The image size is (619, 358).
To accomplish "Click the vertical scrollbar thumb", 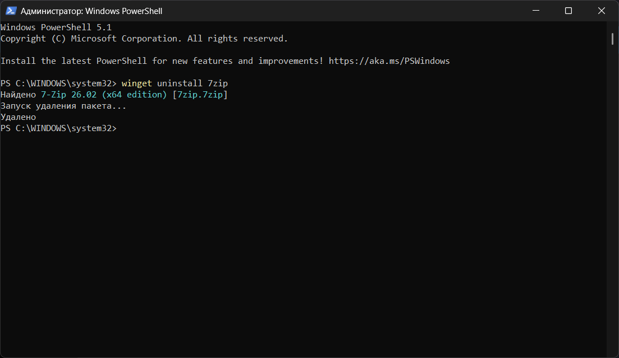I will coord(612,39).
